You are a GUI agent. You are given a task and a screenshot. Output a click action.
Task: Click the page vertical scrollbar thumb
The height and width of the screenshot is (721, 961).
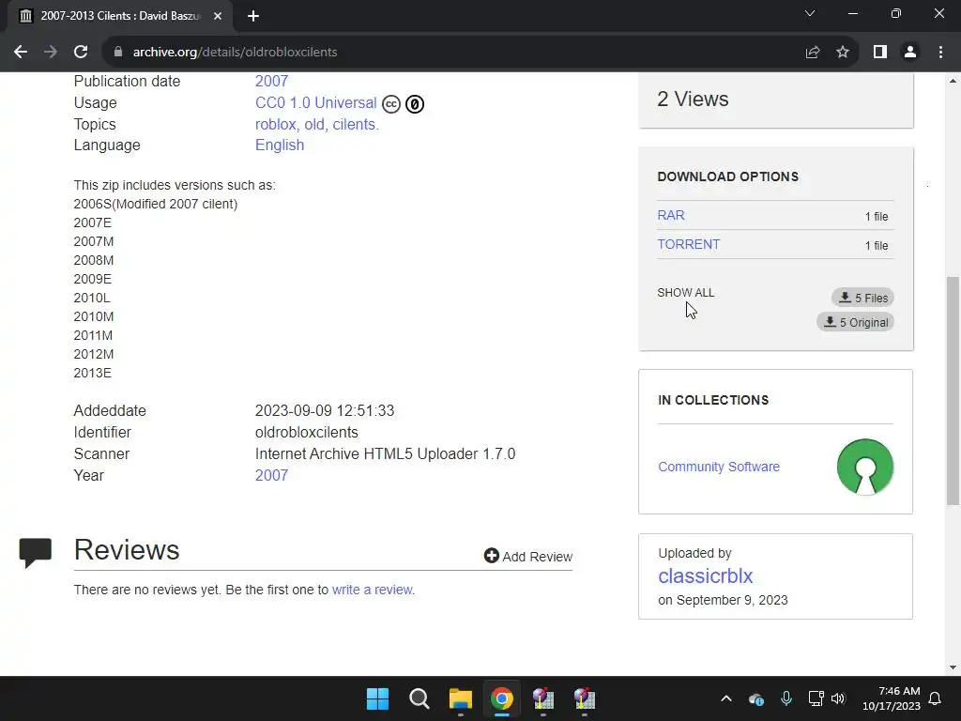pos(953,391)
